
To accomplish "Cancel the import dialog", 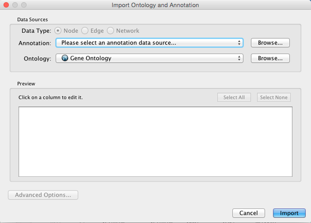I will [248, 213].
